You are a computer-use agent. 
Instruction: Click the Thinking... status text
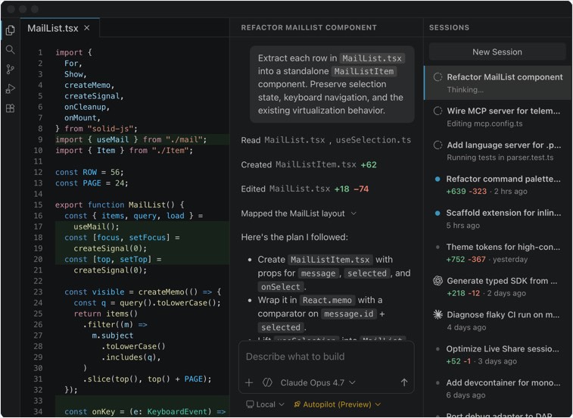(466, 89)
